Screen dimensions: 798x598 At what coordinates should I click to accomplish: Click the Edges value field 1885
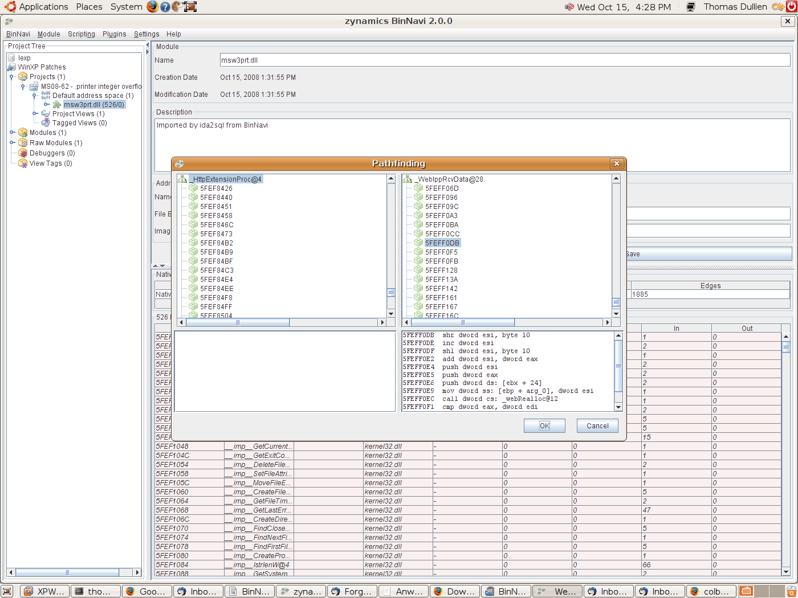pyautogui.click(x=711, y=294)
